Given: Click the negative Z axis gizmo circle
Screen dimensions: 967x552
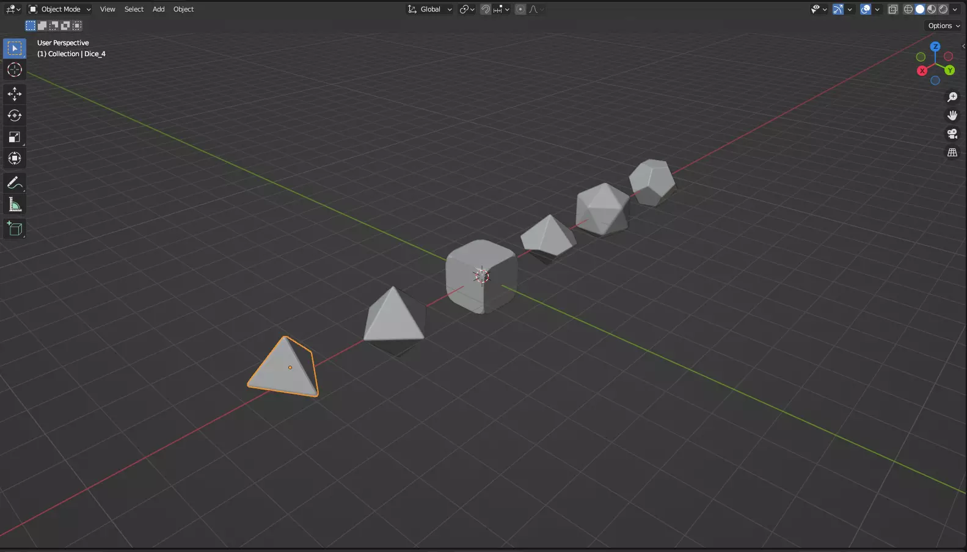Looking at the screenshot, I should (x=935, y=81).
